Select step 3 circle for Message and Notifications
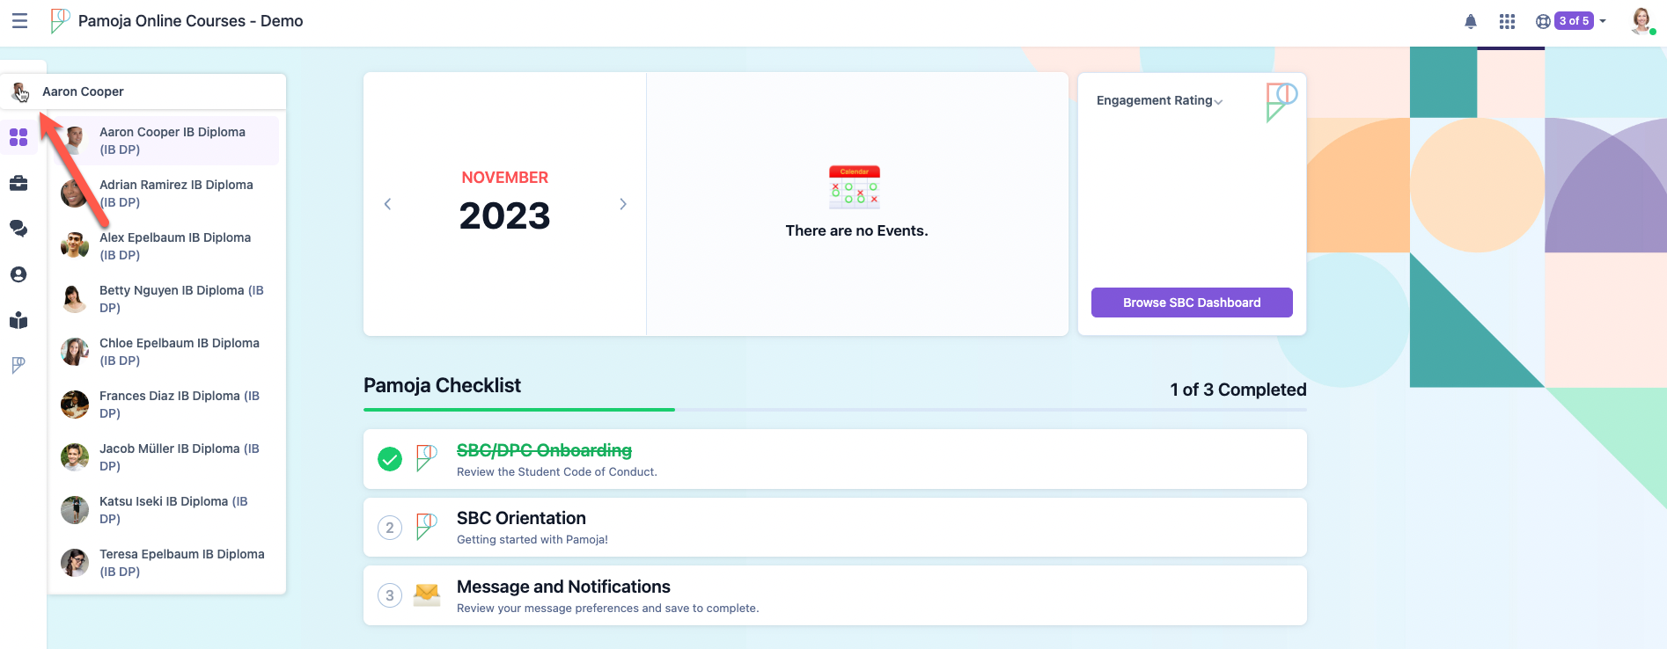The image size is (1667, 649). point(390,595)
